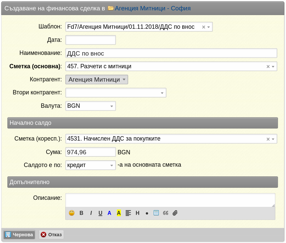Viewport: 286px width, 243px height.
Task: Open the Втори контрагент dropdown
Action: pyautogui.click(x=116, y=93)
